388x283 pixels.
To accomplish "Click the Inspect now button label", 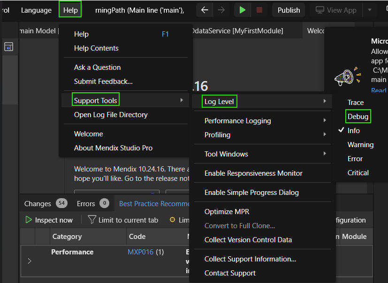I will 53,220.
